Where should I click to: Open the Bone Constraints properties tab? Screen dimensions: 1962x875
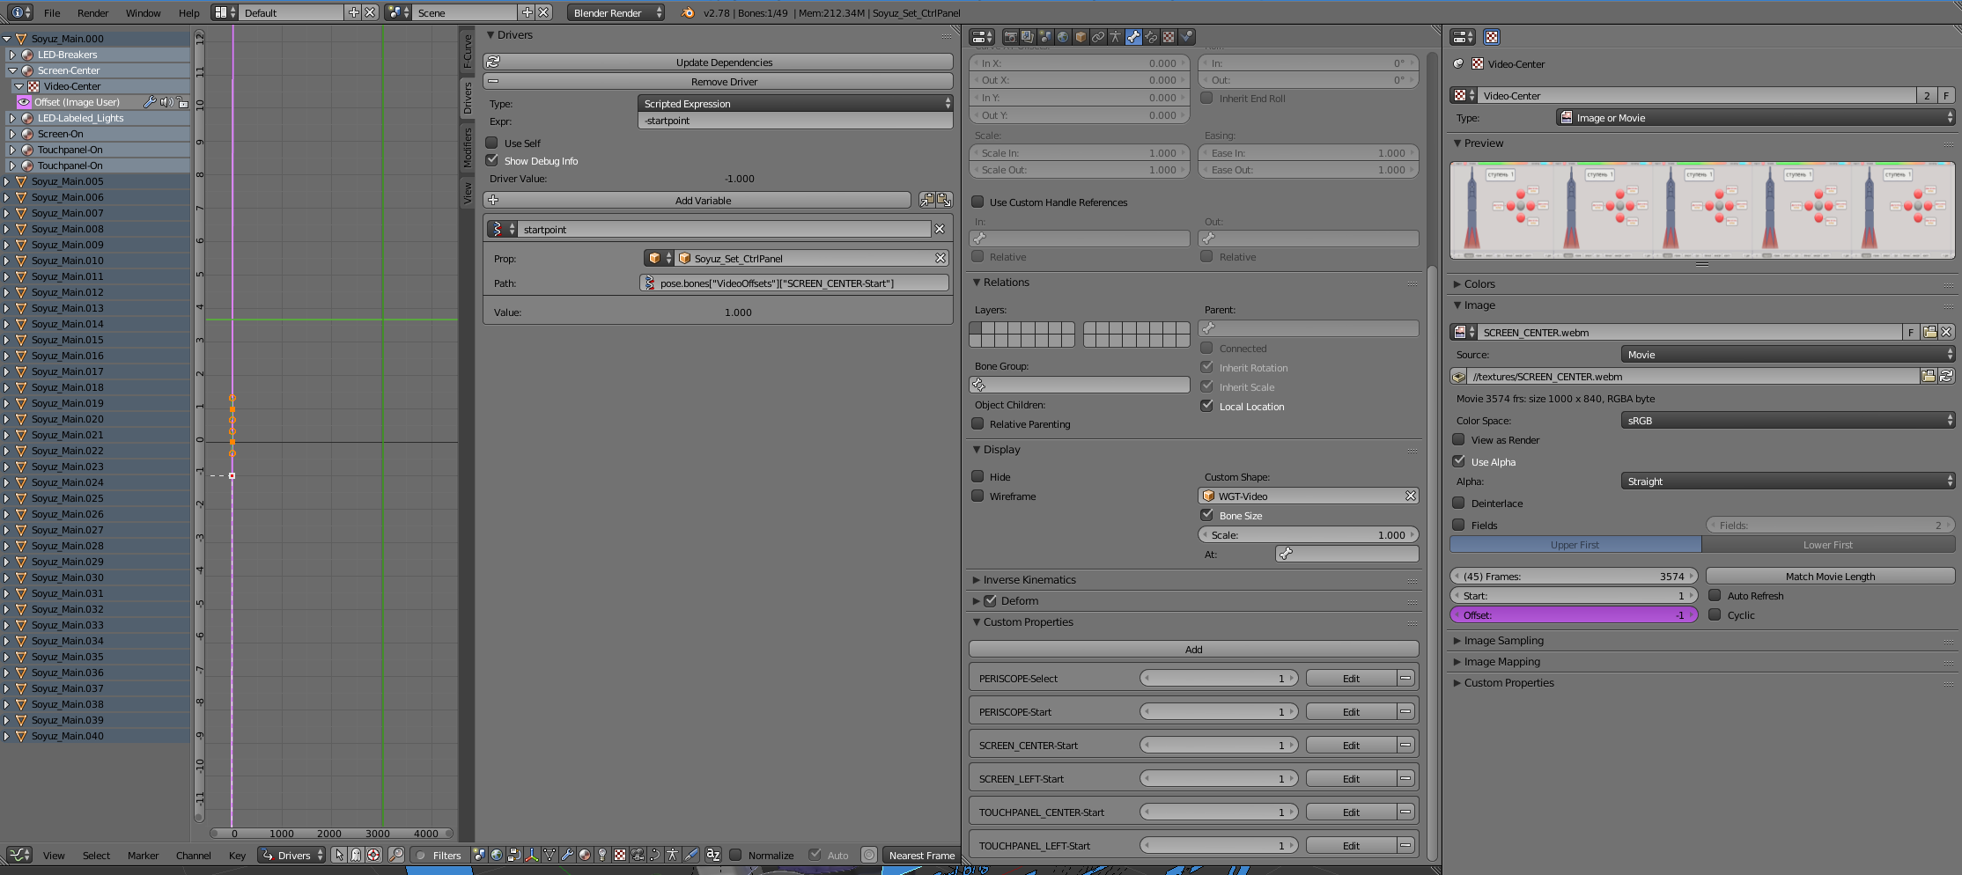1151,37
